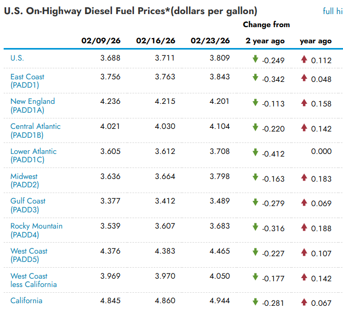Click the green down arrow in U.S. row
343x311 pixels.
pyautogui.click(x=255, y=59)
